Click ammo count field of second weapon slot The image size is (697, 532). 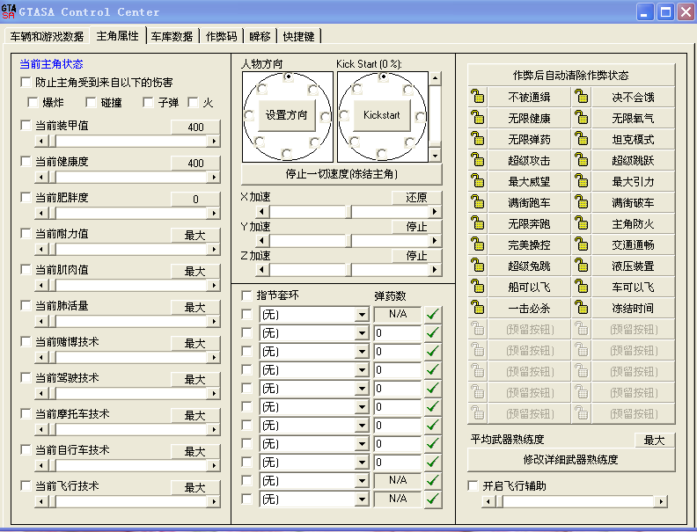click(397, 333)
